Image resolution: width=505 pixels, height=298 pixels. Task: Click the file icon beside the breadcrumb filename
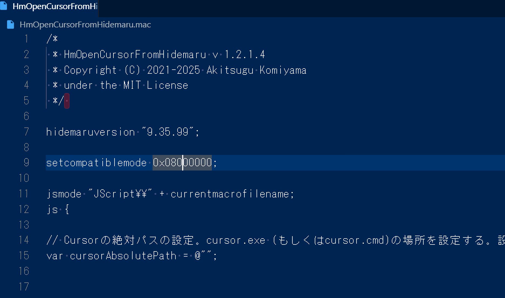click(x=11, y=24)
